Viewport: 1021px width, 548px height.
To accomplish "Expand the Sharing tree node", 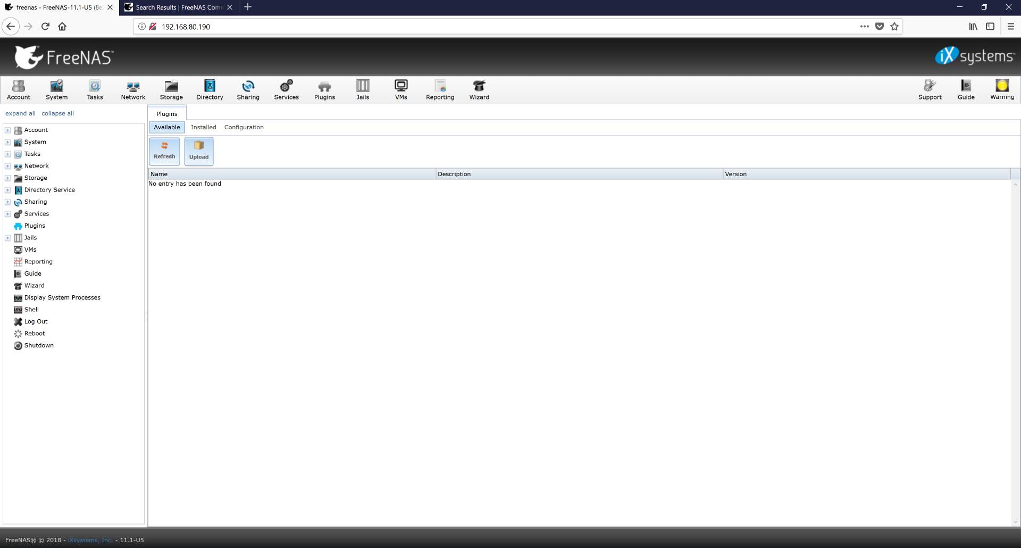I will 8,202.
